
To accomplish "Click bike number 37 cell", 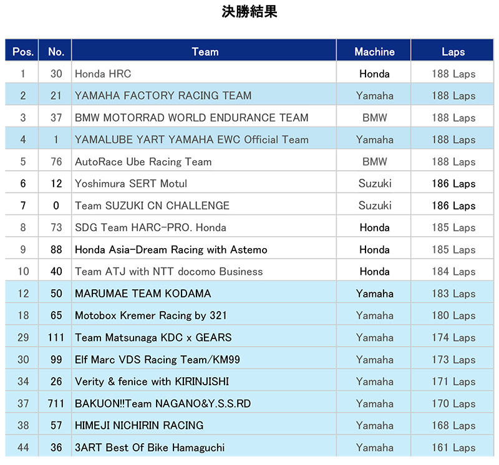I will click(x=56, y=117).
